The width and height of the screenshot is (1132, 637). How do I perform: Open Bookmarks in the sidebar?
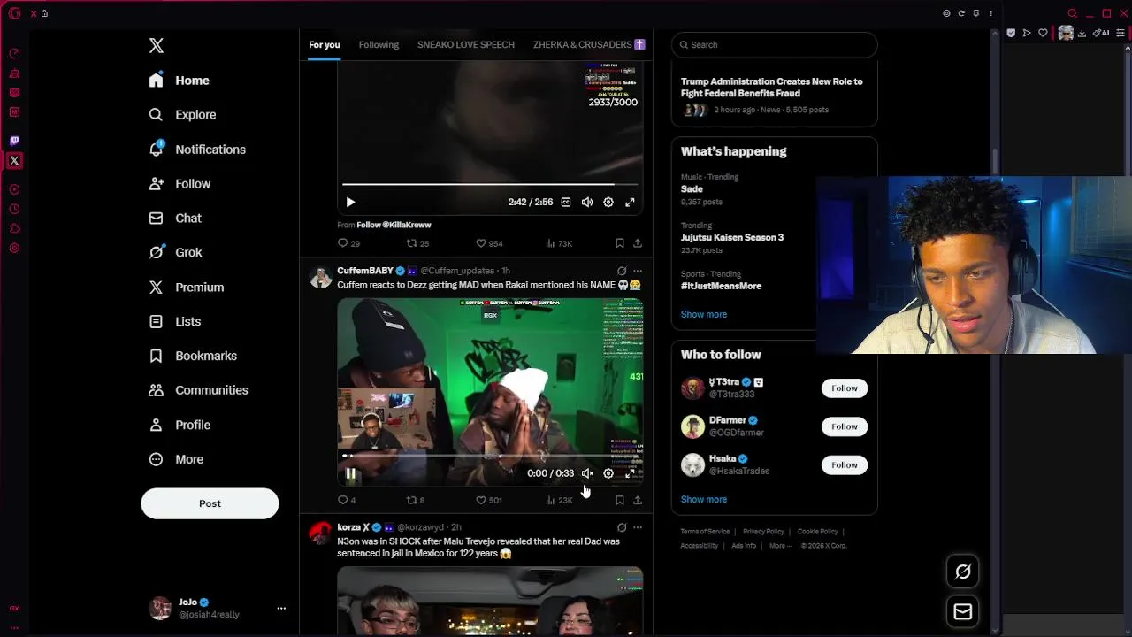click(x=194, y=356)
